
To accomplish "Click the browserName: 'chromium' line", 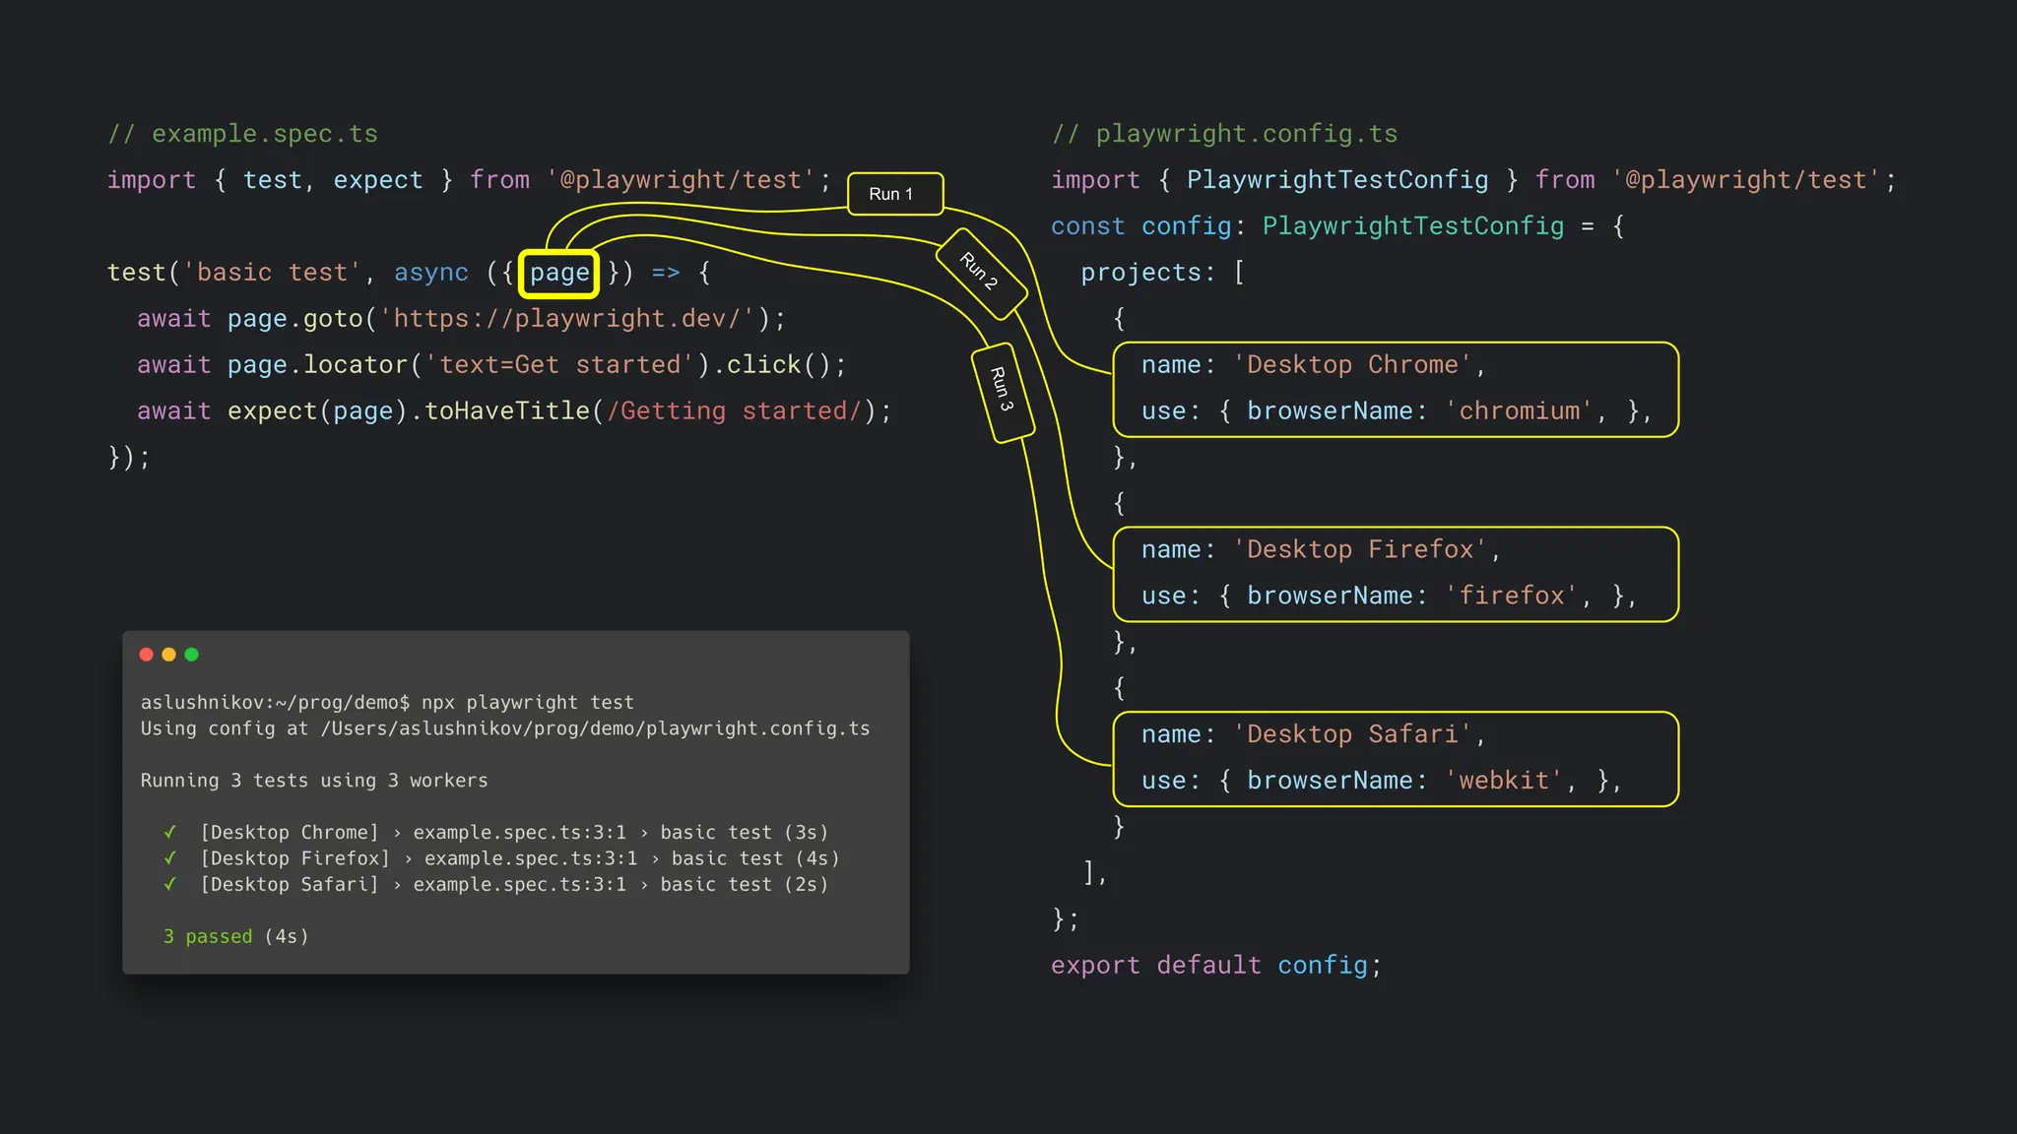I will click(x=1397, y=411).
